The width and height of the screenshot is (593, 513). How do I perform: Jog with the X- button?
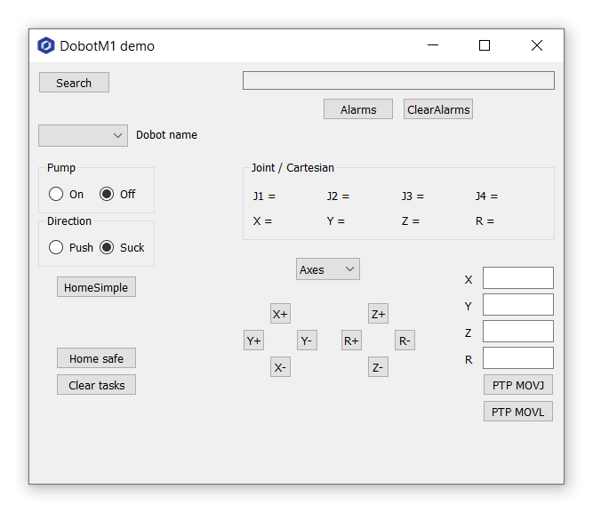tap(280, 367)
